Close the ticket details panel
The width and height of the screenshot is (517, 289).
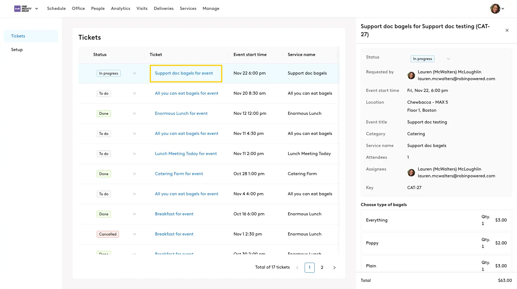(x=507, y=30)
